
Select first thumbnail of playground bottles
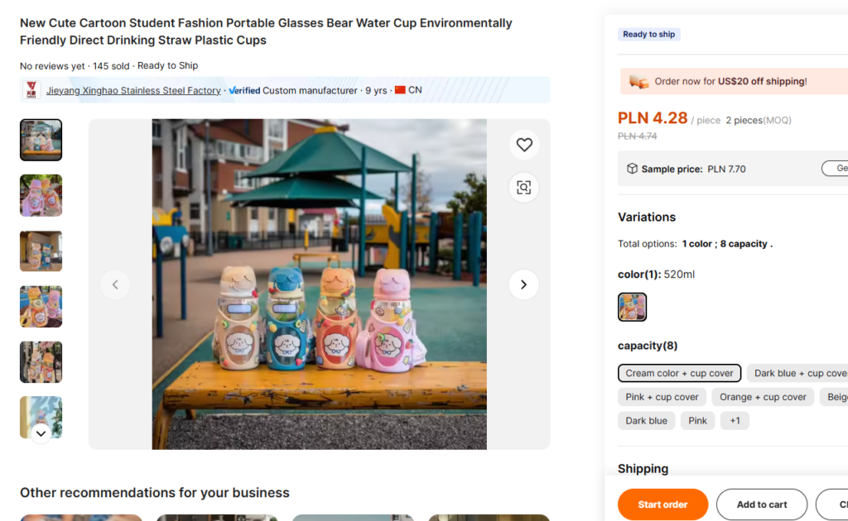[x=41, y=140]
